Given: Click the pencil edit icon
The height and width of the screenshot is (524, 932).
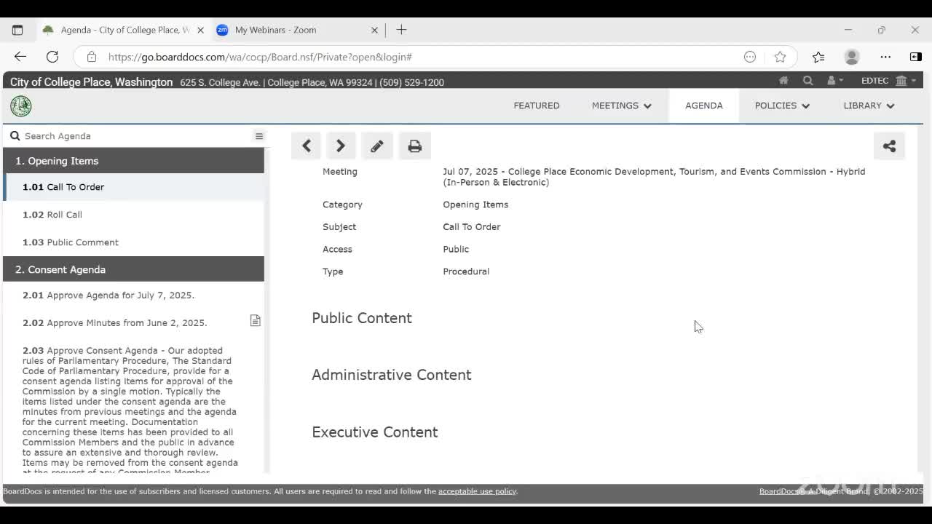Looking at the screenshot, I should tap(376, 146).
